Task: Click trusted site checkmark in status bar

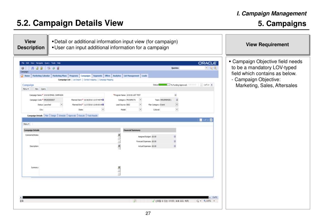Action: (x=153, y=201)
